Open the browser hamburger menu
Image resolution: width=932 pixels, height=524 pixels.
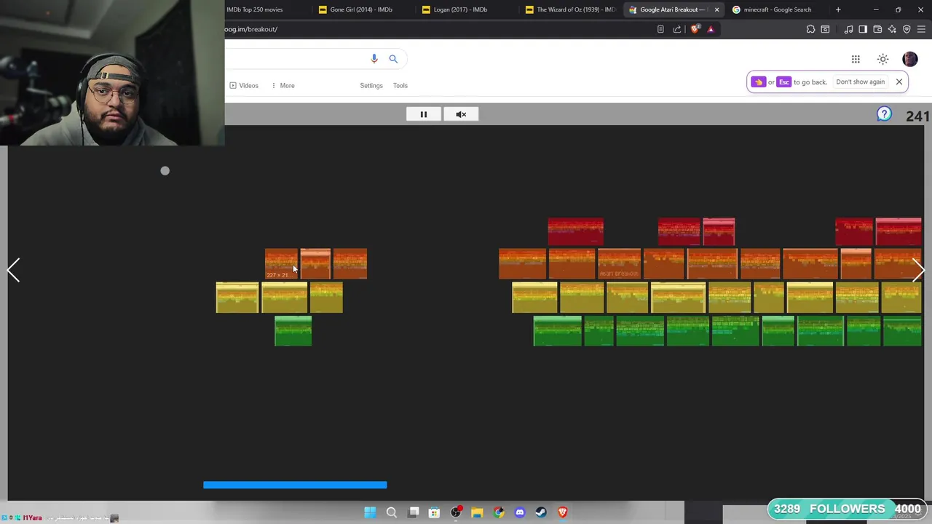[922, 29]
